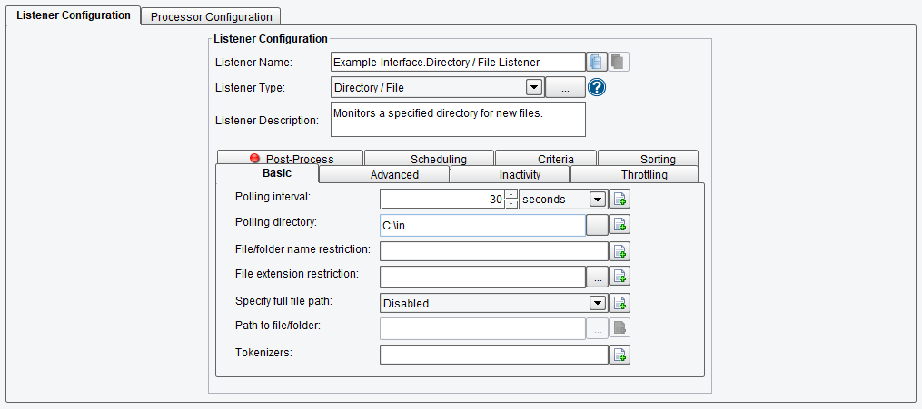Click the copy icon beside Listener Name

[x=596, y=62]
